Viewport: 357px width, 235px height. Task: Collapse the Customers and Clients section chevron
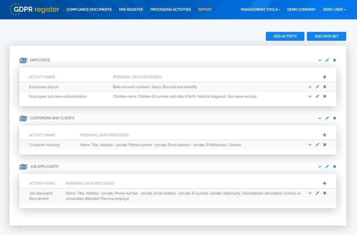tap(320, 118)
